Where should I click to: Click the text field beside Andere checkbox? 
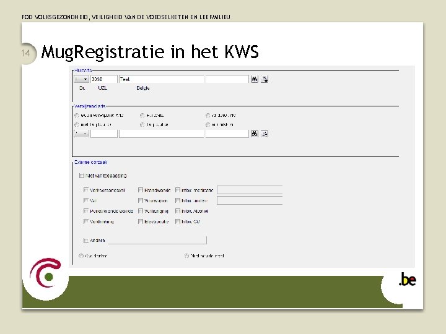[x=157, y=240]
